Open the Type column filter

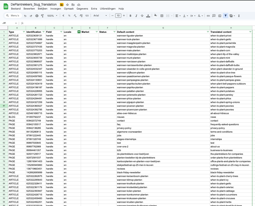pyautogui.click(x=24, y=32)
